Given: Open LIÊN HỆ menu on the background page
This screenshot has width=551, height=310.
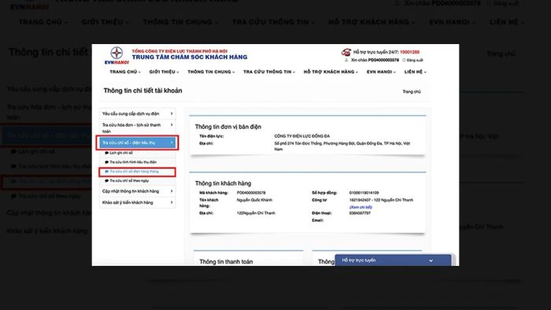Looking at the screenshot, I should click(x=506, y=22).
